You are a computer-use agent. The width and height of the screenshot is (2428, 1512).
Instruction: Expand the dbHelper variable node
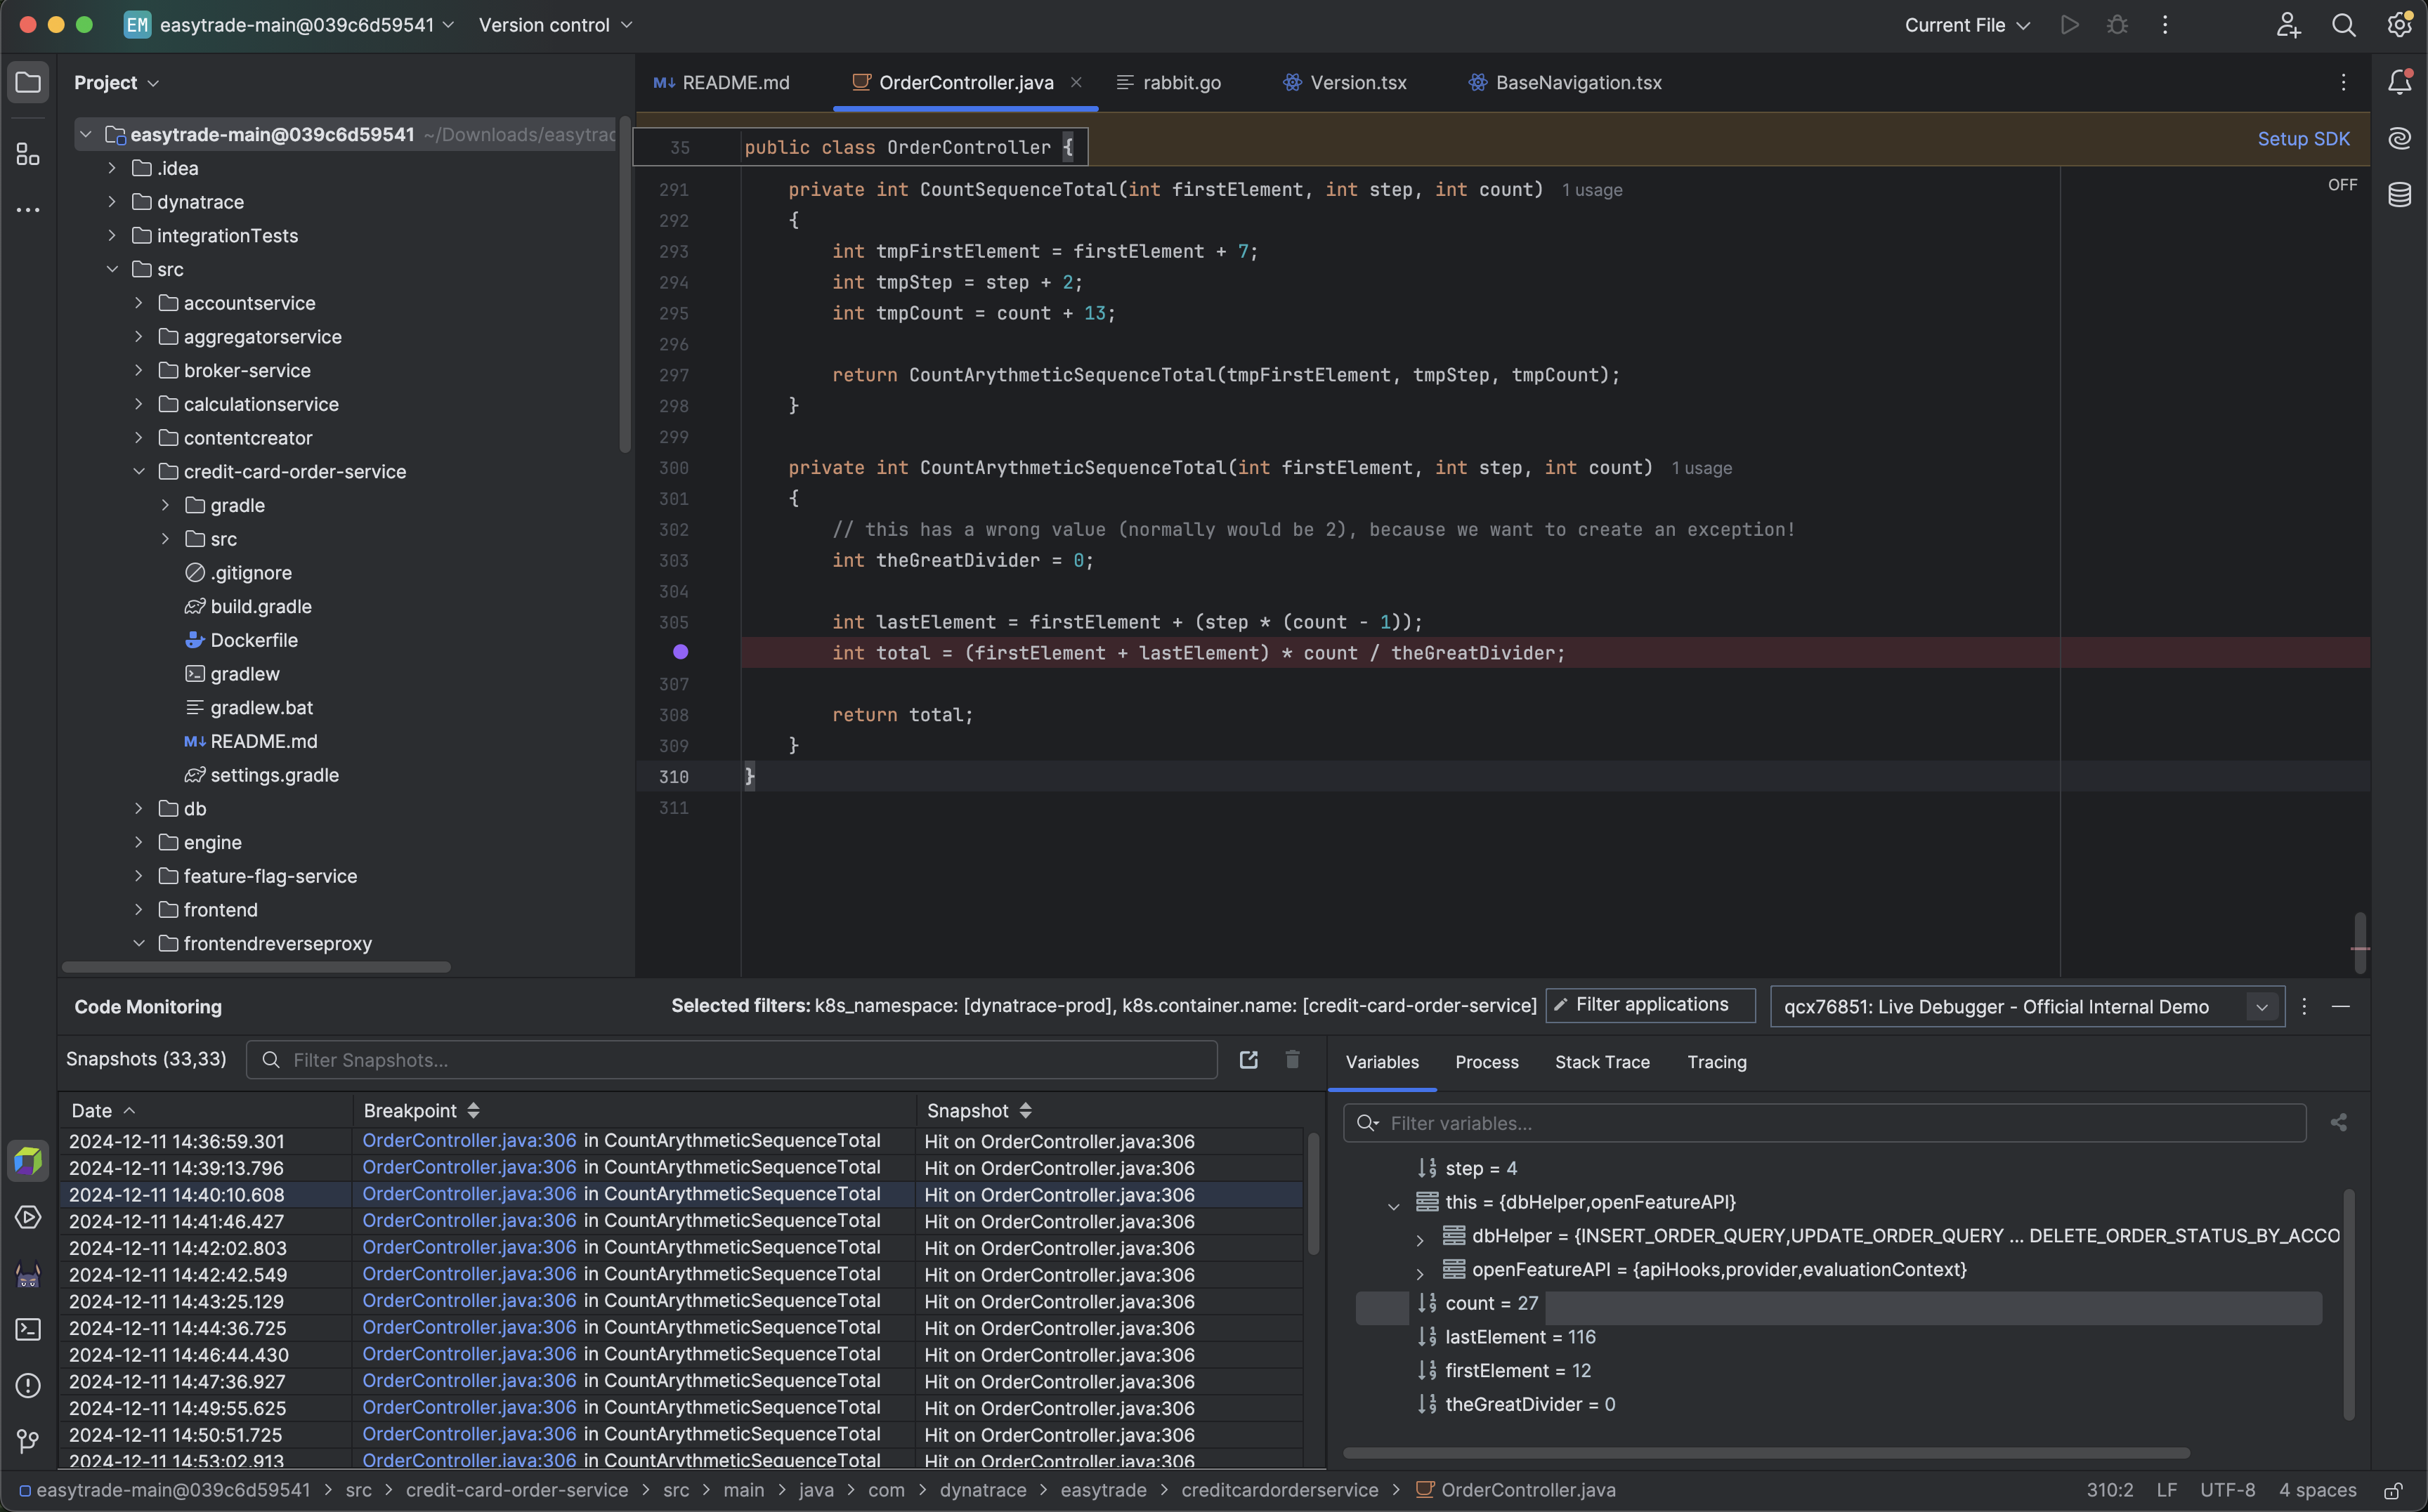point(1420,1238)
